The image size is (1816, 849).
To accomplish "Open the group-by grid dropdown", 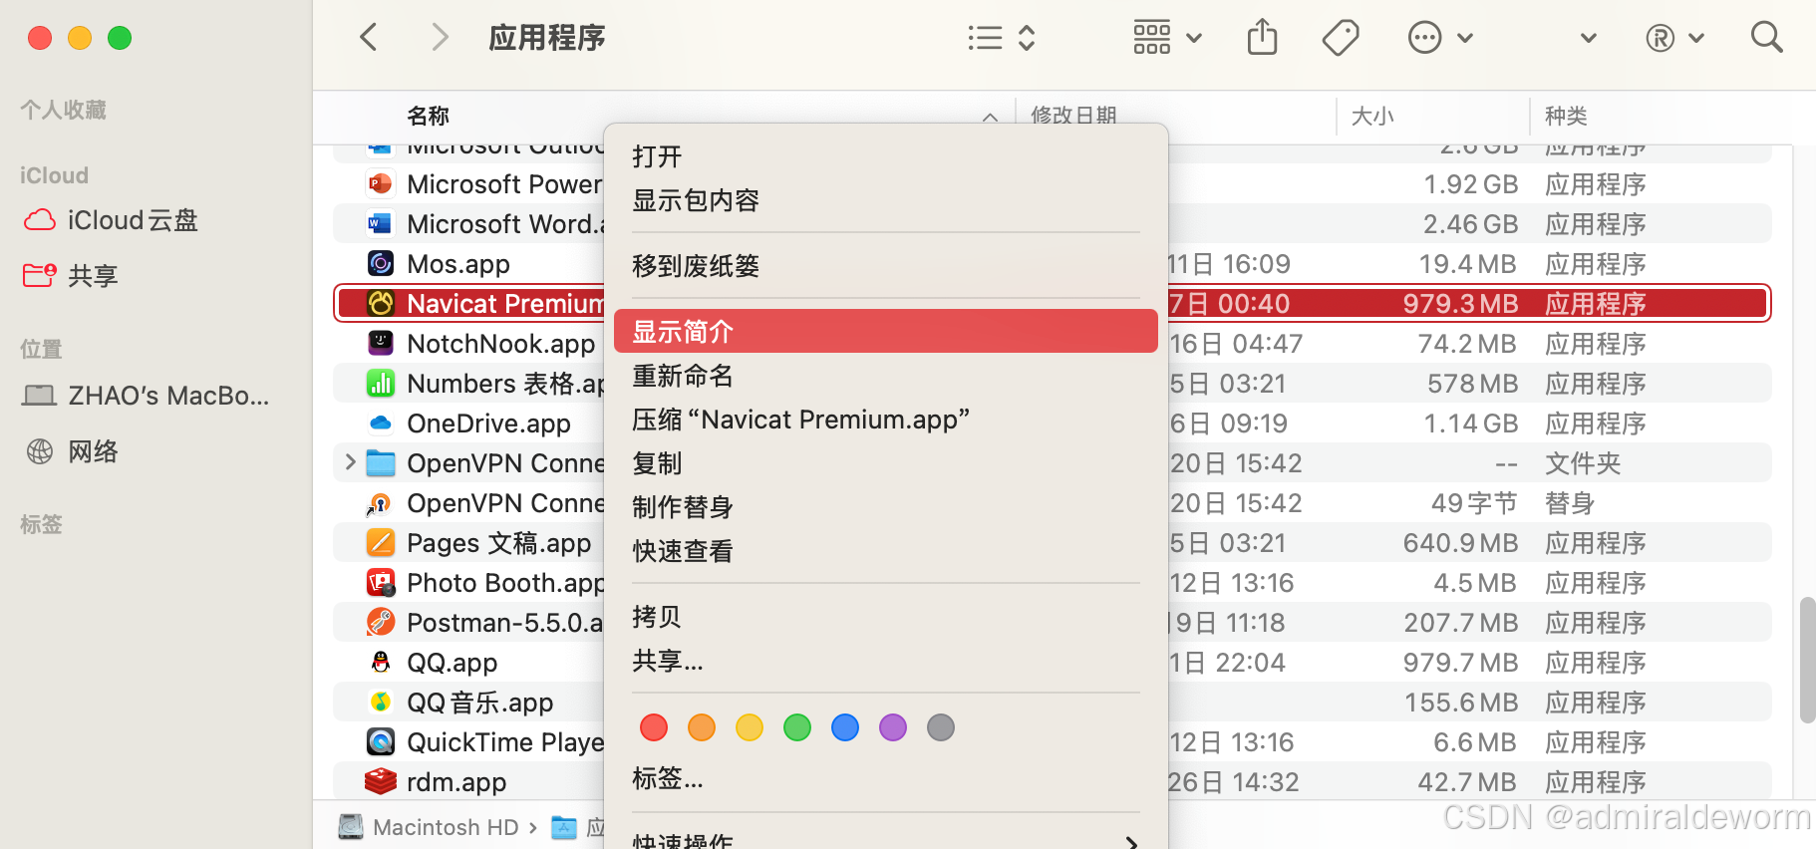I will [x=1167, y=38].
